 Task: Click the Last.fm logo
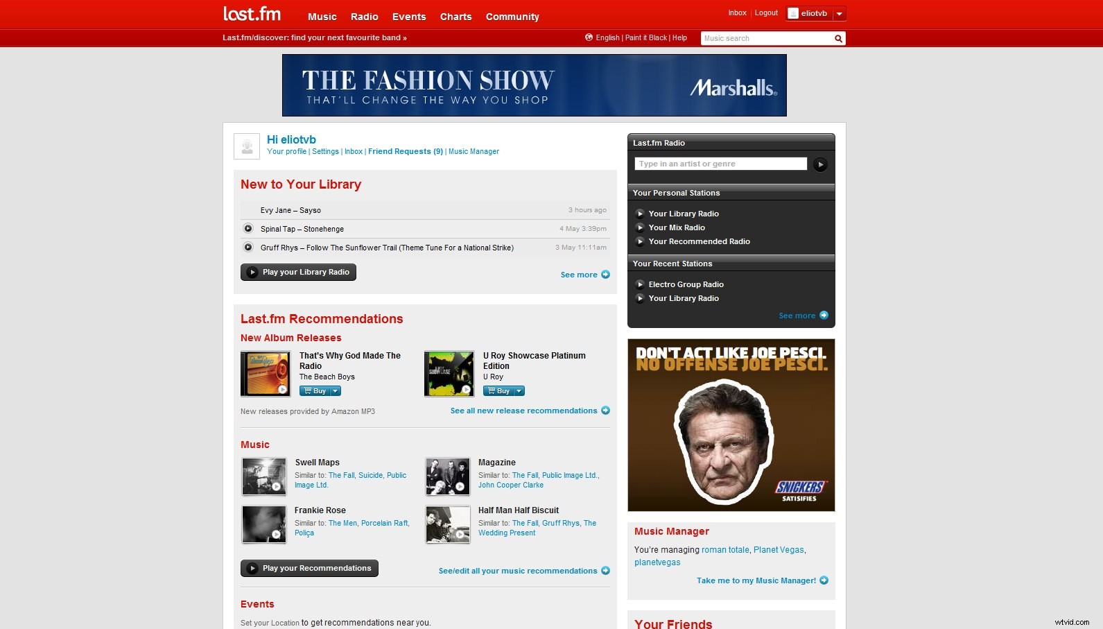tap(252, 14)
